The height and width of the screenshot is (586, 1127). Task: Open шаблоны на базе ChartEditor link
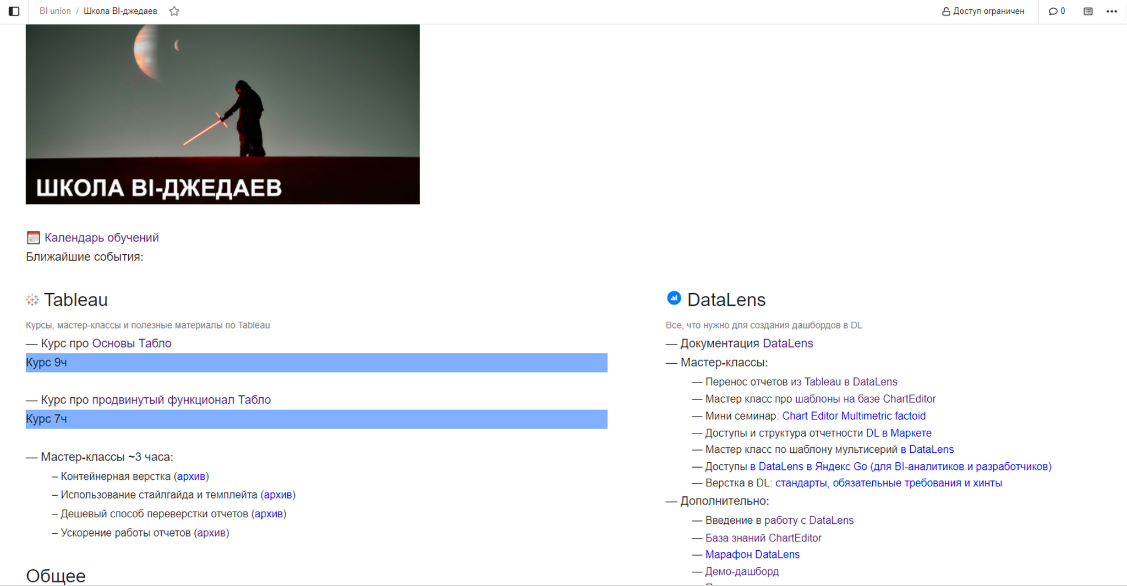865,399
